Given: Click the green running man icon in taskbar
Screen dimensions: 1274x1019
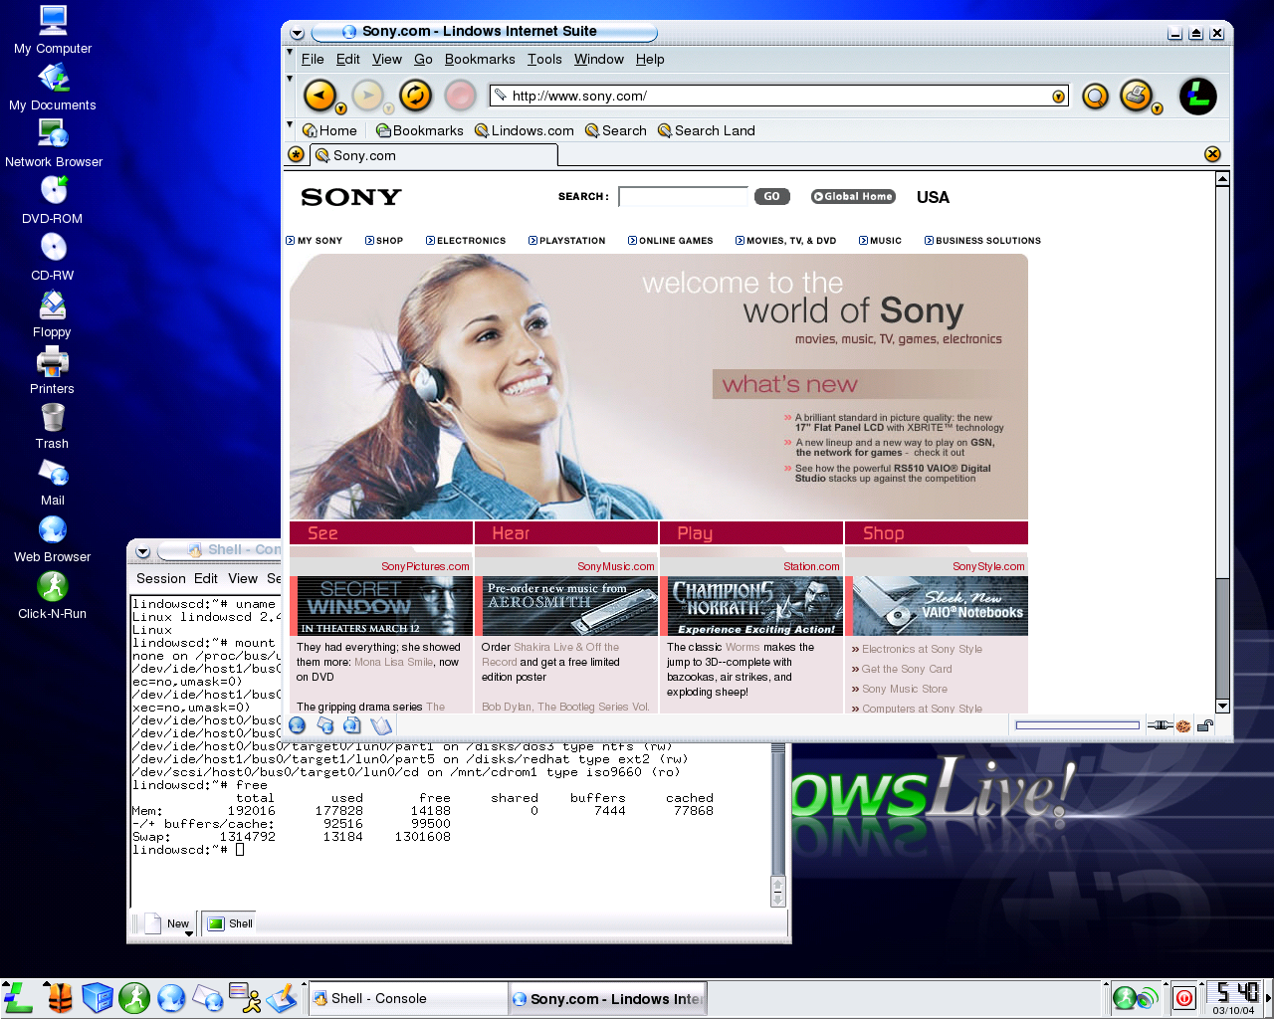Looking at the screenshot, I should tap(134, 997).
